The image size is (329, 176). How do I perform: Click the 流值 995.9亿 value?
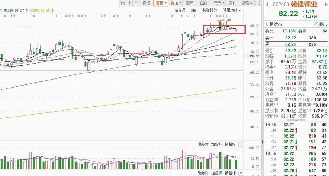coord(319,116)
